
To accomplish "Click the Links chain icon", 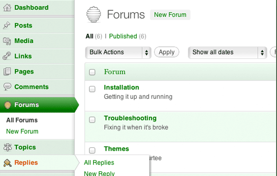I will [x=7, y=56].
